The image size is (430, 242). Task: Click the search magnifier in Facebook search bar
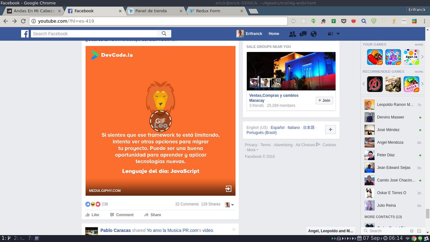(x=164, y=34)
